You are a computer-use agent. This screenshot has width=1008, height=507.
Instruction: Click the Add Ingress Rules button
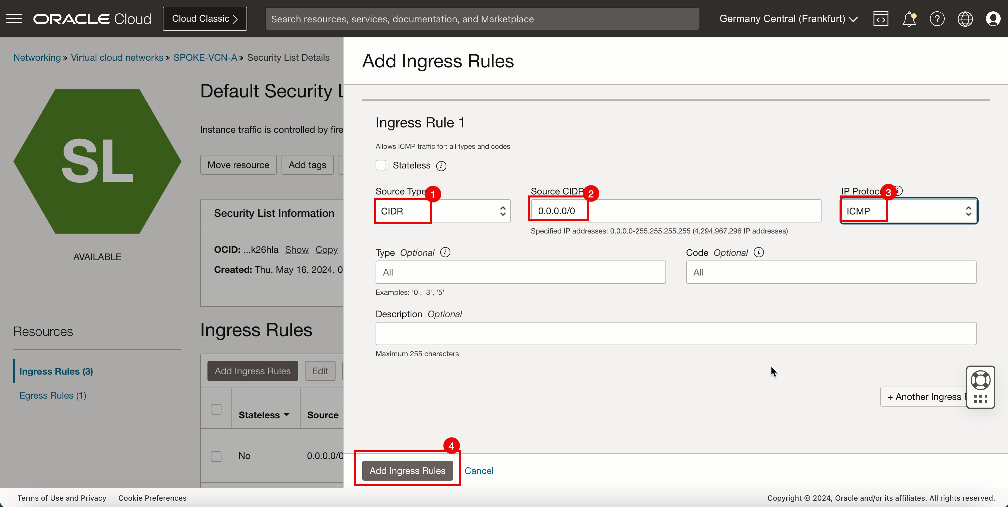(407, 470)
